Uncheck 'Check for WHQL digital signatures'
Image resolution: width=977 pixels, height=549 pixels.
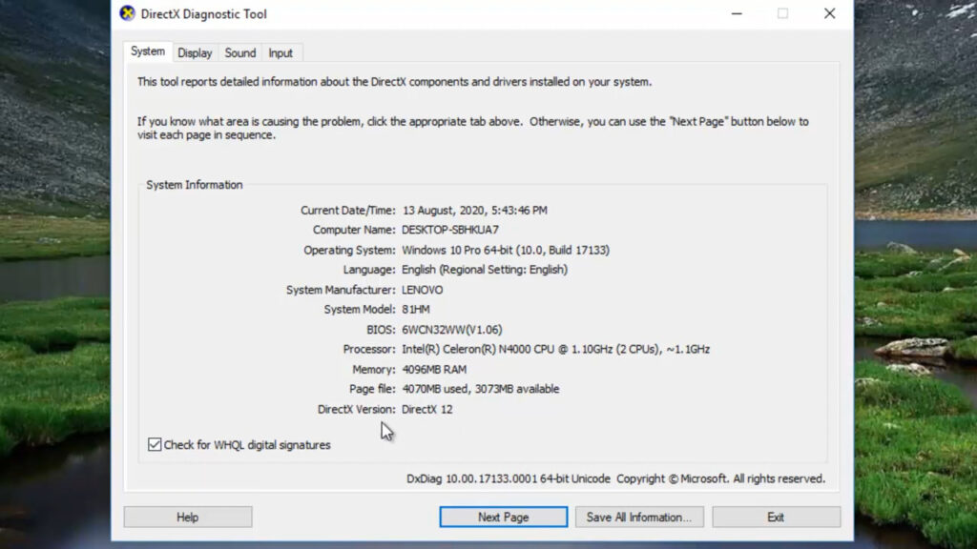[x=155, y=444]
